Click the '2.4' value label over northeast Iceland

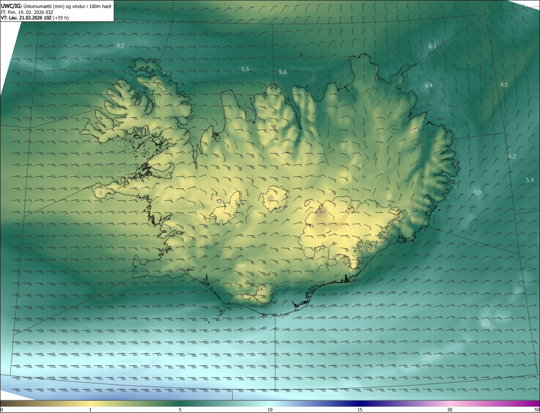tap(414, 130)
